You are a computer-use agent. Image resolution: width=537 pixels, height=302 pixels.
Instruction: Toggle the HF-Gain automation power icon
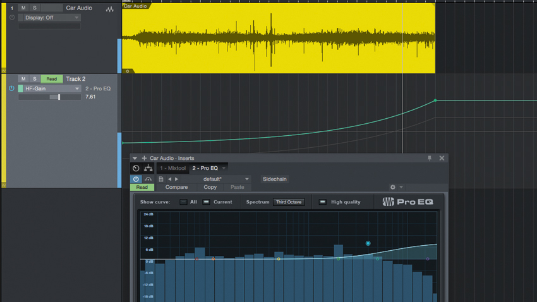(11, 88)
